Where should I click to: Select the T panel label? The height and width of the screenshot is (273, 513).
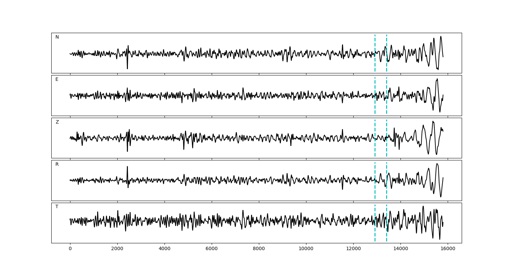[x=57, y=207]
